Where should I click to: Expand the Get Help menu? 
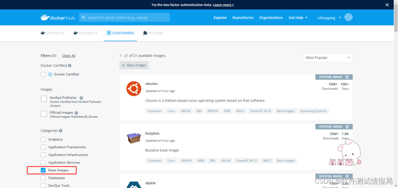(298, 18)
